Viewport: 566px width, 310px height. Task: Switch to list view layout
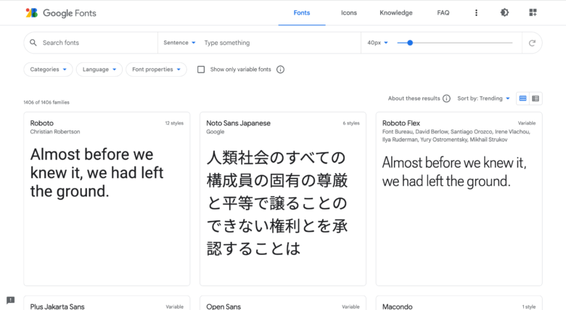pos(536,99)
